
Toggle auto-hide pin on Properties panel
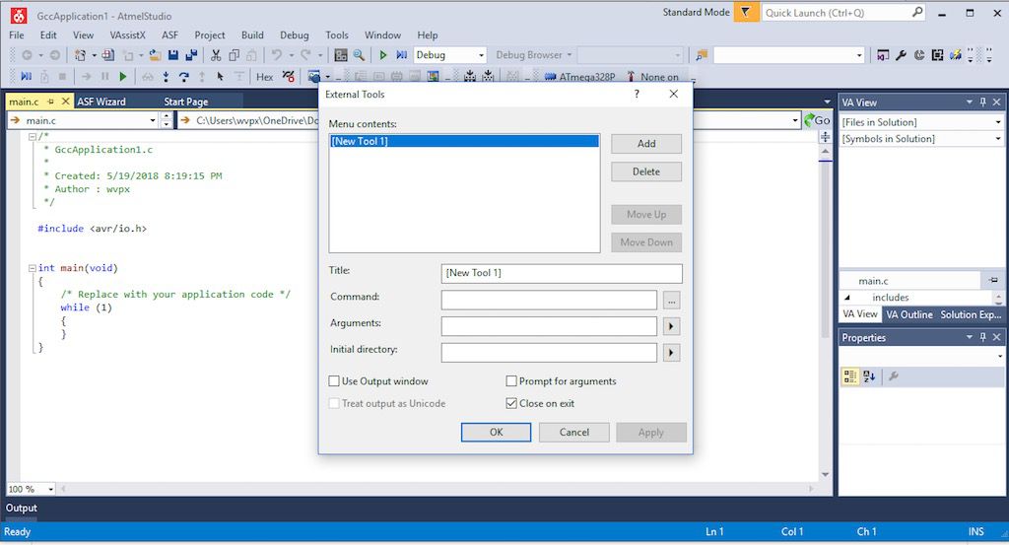tap(982, 337)
